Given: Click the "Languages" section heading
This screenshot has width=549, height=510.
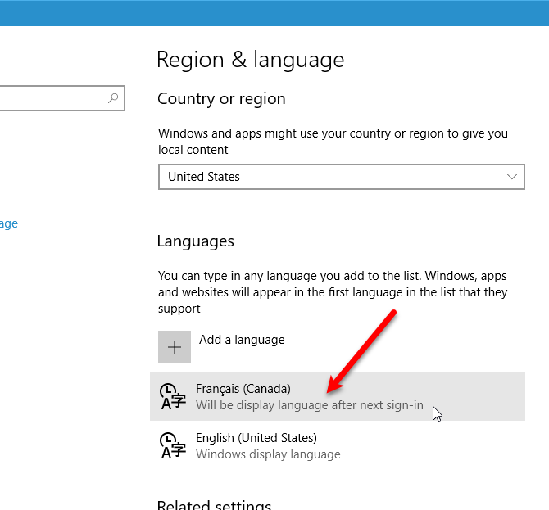Looking at the screenshot, I should tap(195, 241).
